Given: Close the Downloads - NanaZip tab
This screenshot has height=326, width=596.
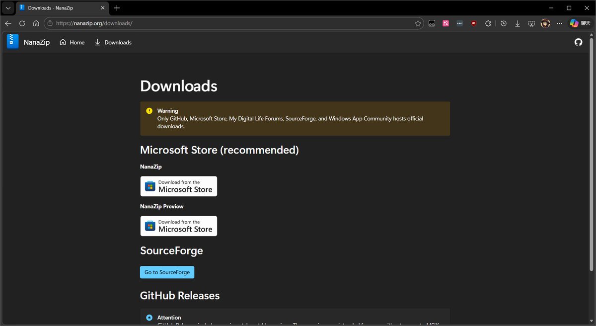Looking at the screenshot, I should pos(103,8).
